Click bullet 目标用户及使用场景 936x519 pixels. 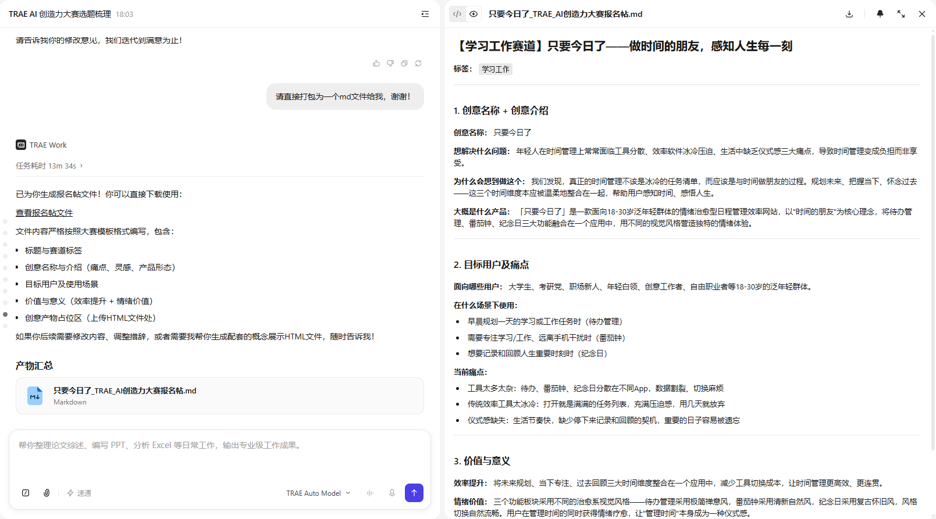(62, 284)
